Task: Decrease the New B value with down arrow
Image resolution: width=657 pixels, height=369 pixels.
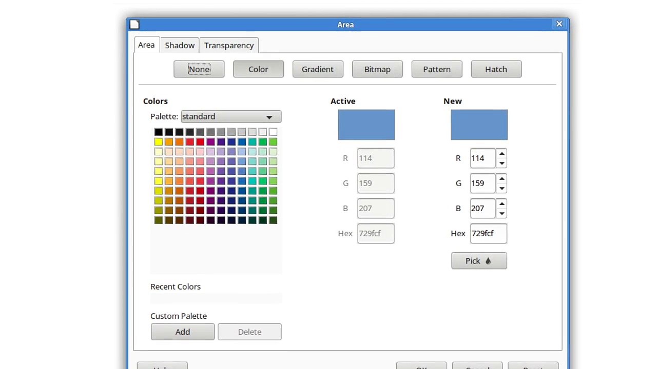Action: pyautogui.click(x=501, y=213)
